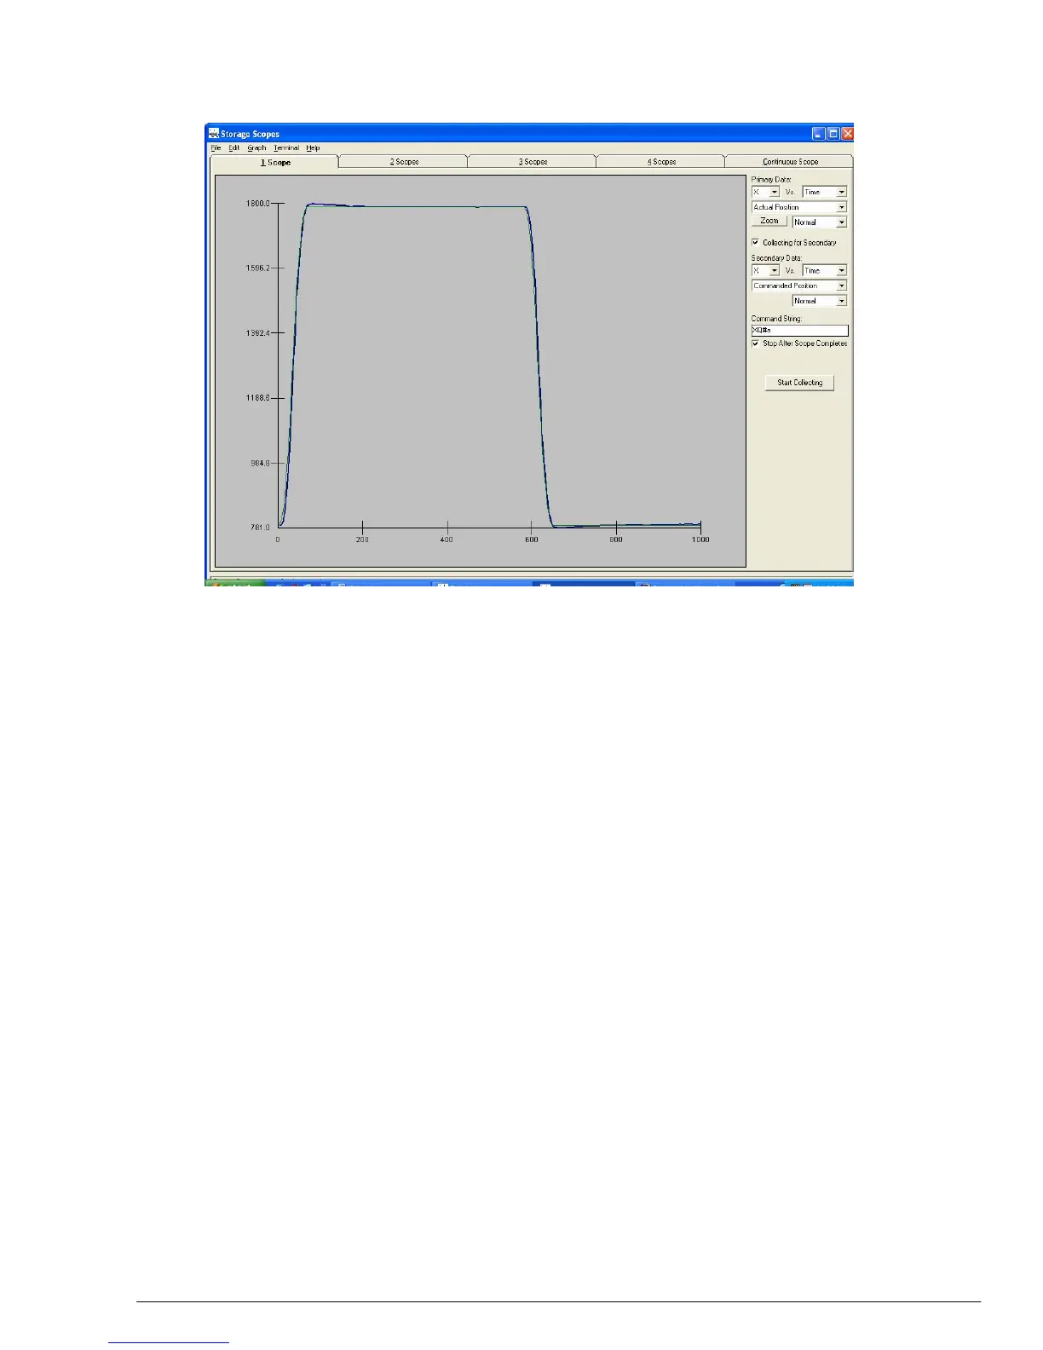Click the 984.8 y-axis label

point(260,463)
